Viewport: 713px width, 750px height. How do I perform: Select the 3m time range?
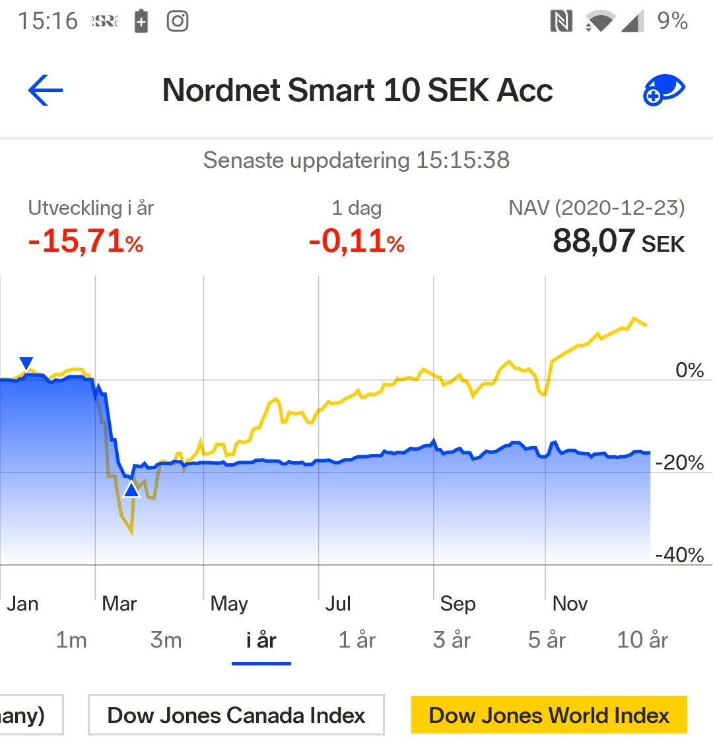click(166, 640)
